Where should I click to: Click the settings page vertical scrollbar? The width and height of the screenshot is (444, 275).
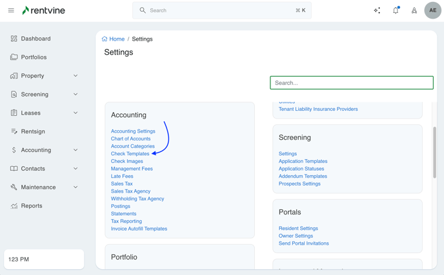[x=434, y=151]
